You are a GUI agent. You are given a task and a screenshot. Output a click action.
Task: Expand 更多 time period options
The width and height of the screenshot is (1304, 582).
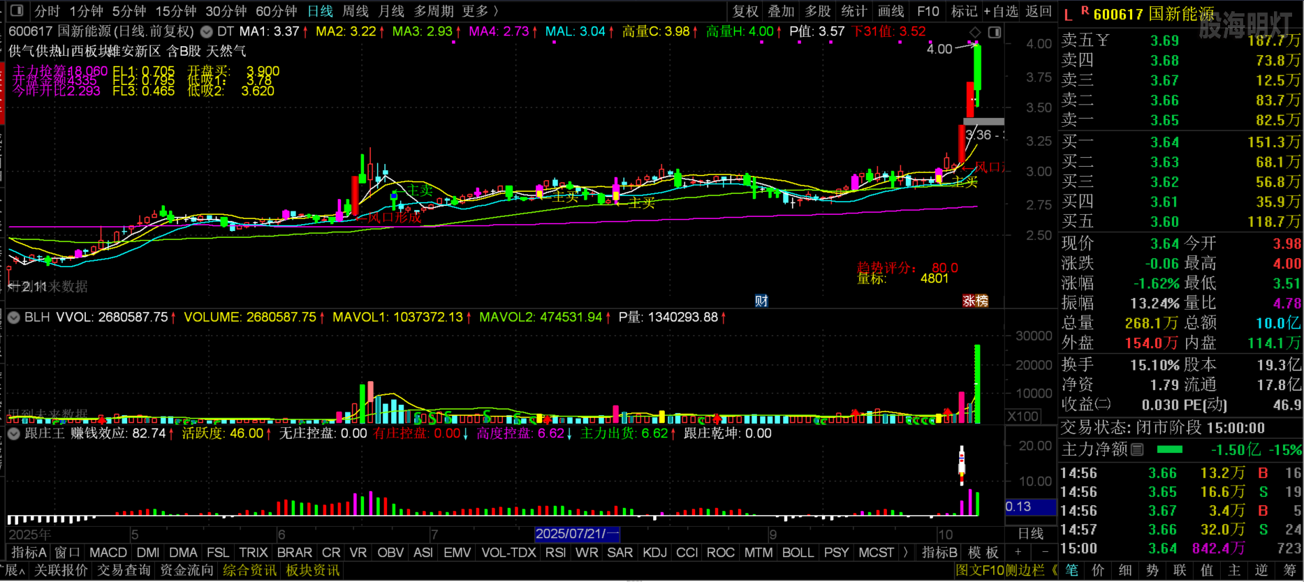(x=481, y=11)
